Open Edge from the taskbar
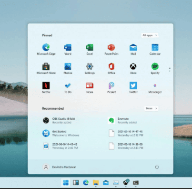 click(x=86, y=183)
